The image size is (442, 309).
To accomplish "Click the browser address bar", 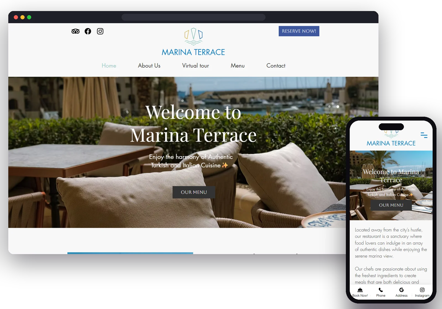I will (193, 17).
